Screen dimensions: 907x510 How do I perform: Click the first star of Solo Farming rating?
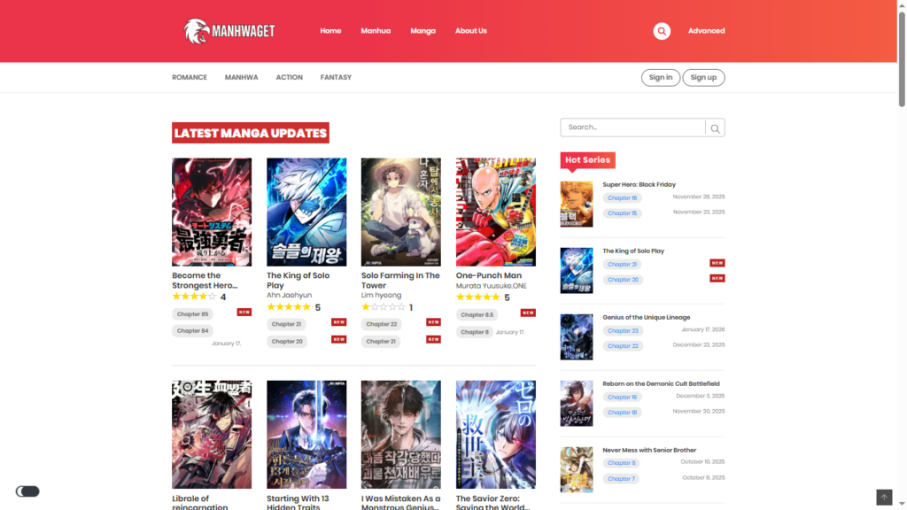(x=366, y=307)
